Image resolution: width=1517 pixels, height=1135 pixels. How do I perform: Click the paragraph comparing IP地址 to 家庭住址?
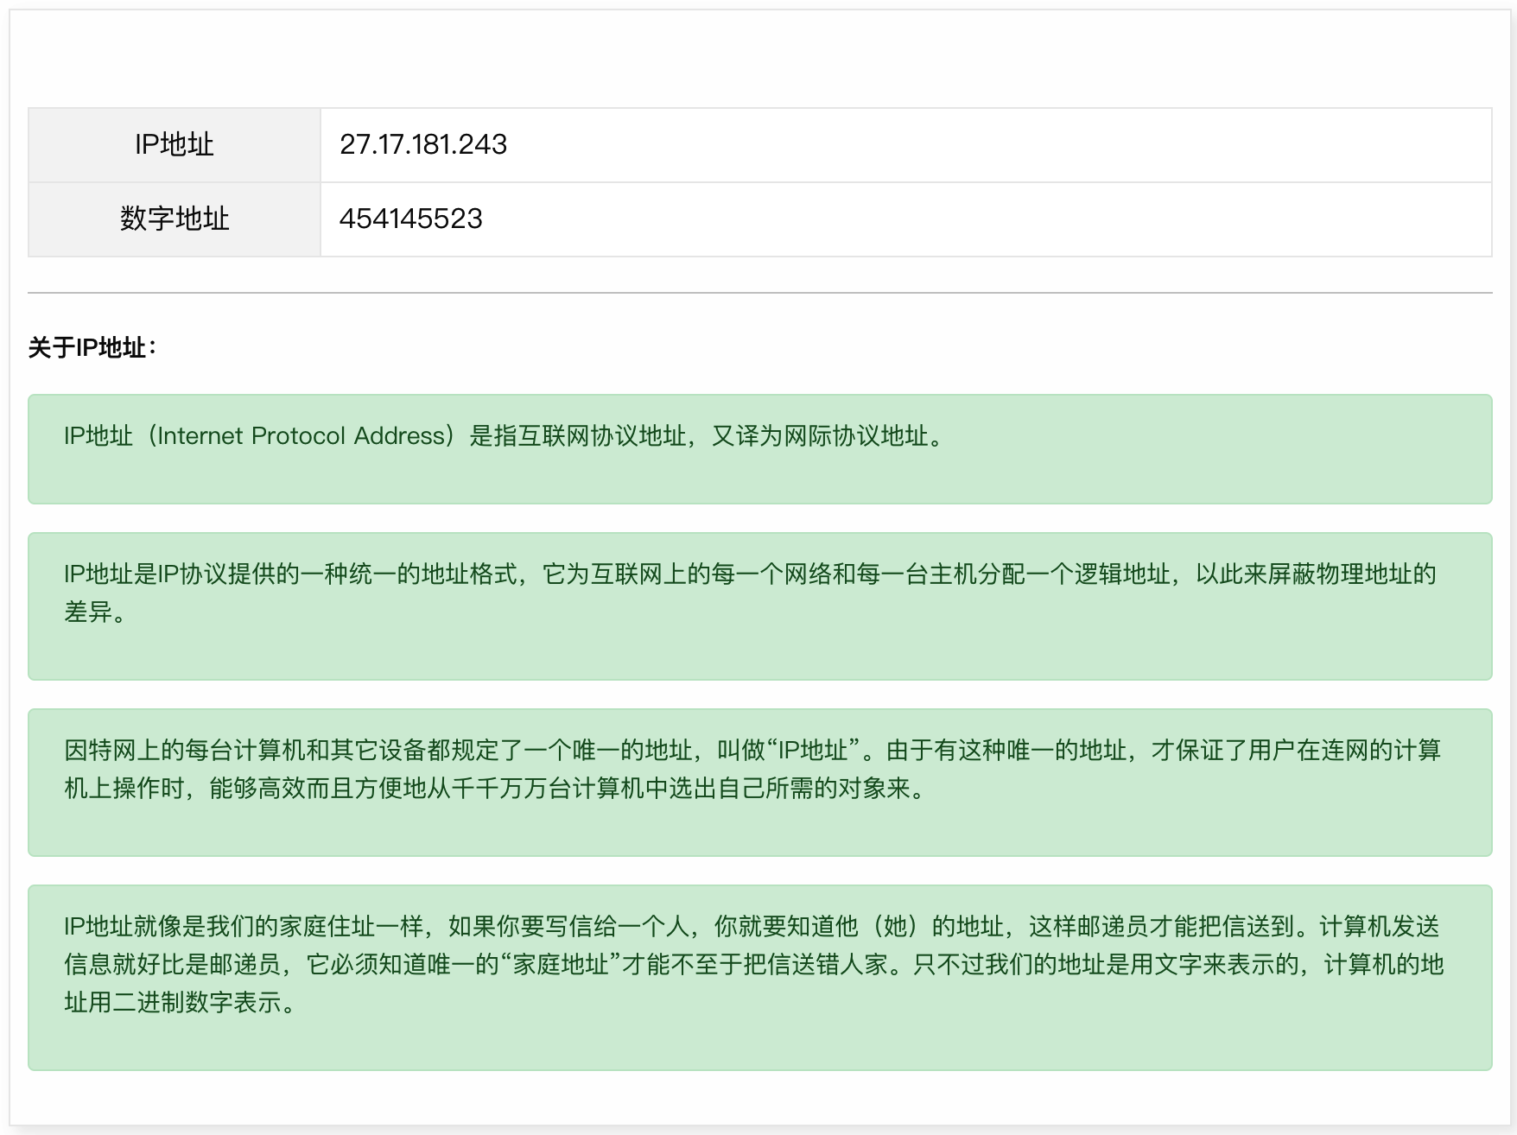(x=760, y=978)
